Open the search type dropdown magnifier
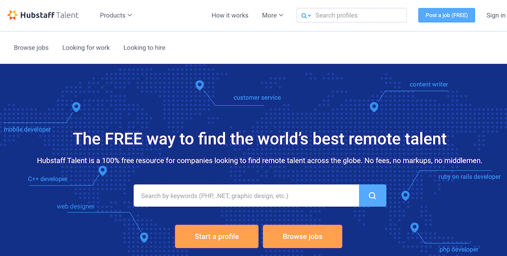 tap(306, 16)
